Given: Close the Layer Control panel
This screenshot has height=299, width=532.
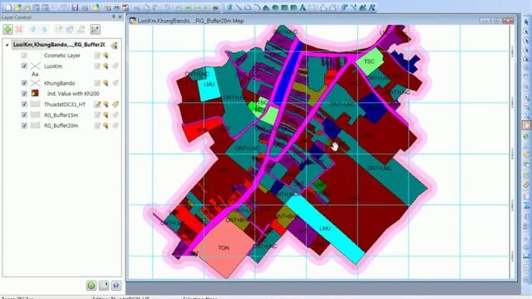Looking at the screenshot, I should pyautogui.click(x=120, y=17).
